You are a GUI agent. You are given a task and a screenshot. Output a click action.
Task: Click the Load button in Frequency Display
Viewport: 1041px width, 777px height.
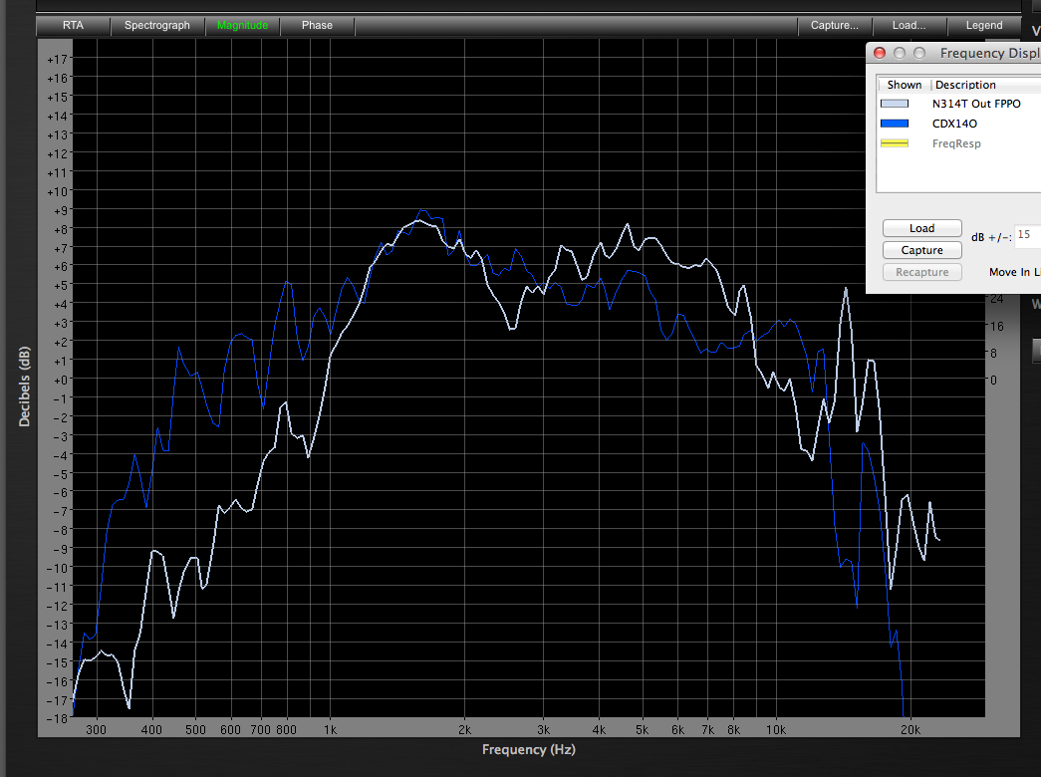(922, 228)
